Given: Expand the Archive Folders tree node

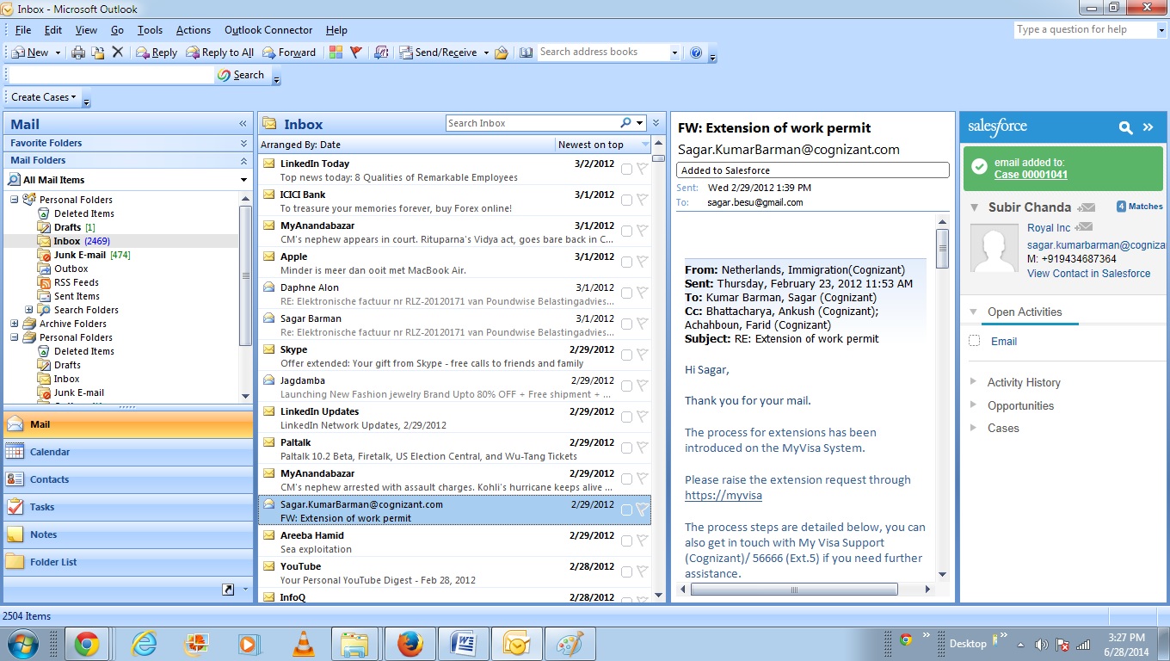Looking at the screenshot, I should click(15, 324).
